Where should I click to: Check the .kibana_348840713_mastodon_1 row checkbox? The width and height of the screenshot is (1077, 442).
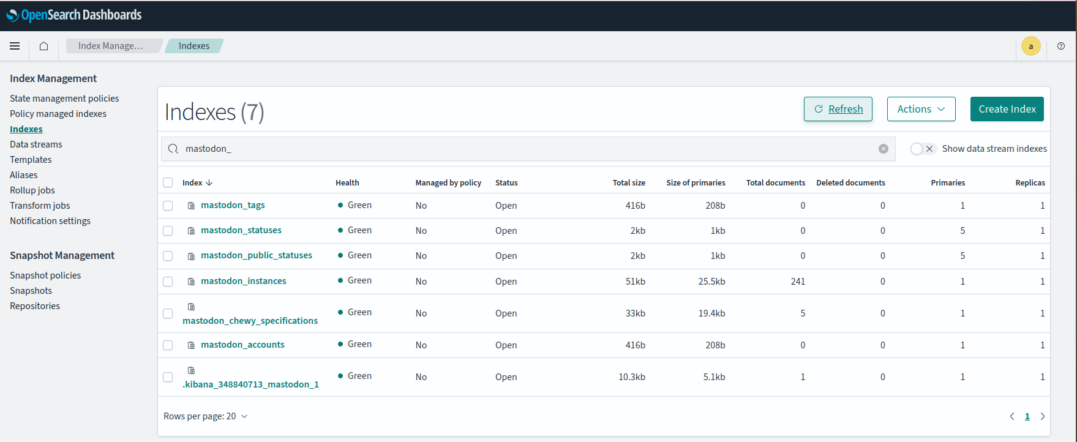point(168,377)
